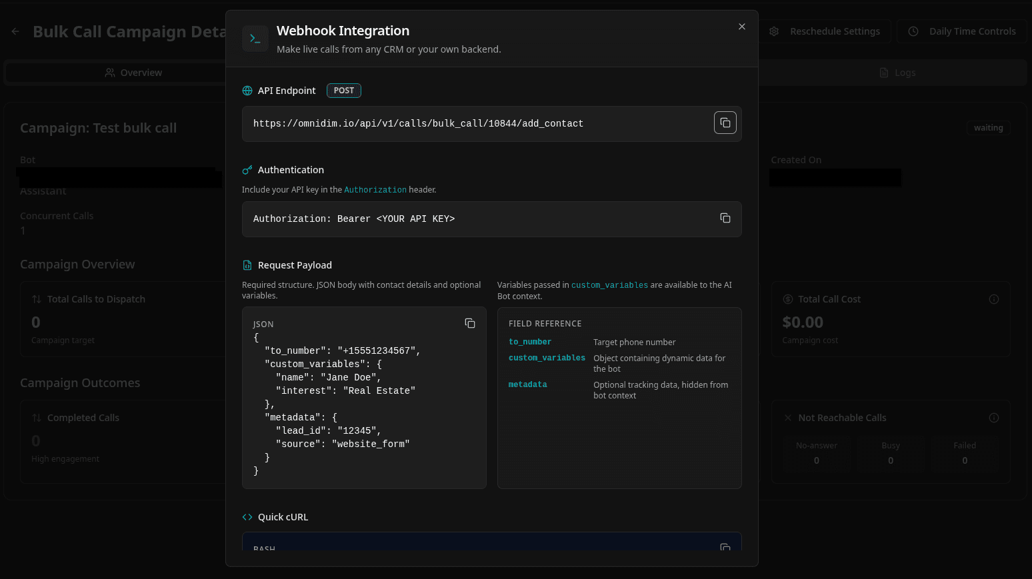Image resolution: width=1032 pixels, height=579 pixels.
Task: Copy the Quick cURL command
Action: [725, 546]
